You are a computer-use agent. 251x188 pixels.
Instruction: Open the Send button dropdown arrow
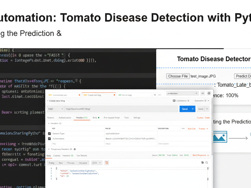pyautogui.click(x=193, y=109)
